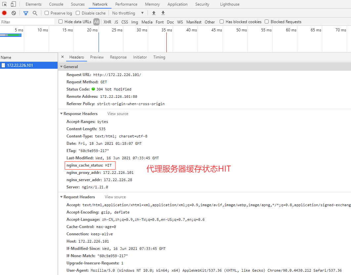Export HAR file download icon

(x=163, y=13)
